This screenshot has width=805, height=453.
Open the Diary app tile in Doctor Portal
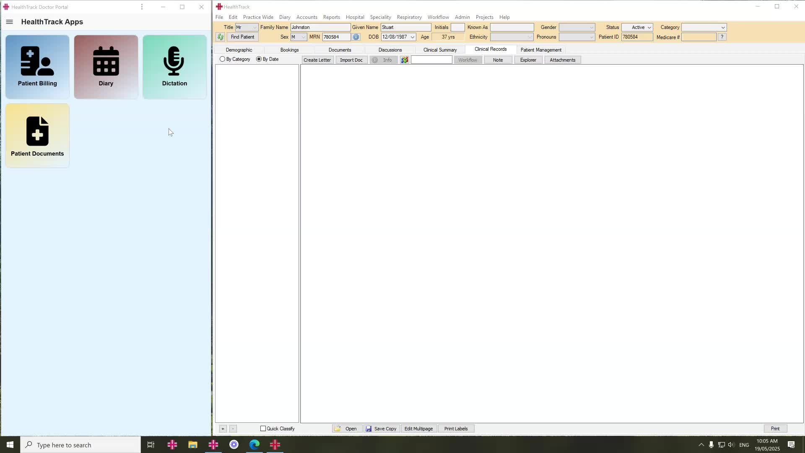pyautogui.click(x=106, y=67)
